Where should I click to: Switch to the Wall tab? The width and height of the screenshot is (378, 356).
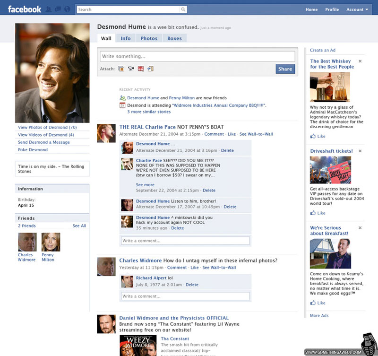point(106,38)
